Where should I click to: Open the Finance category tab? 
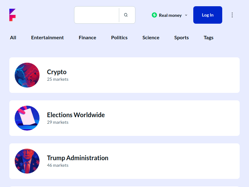tap(87, 38)
